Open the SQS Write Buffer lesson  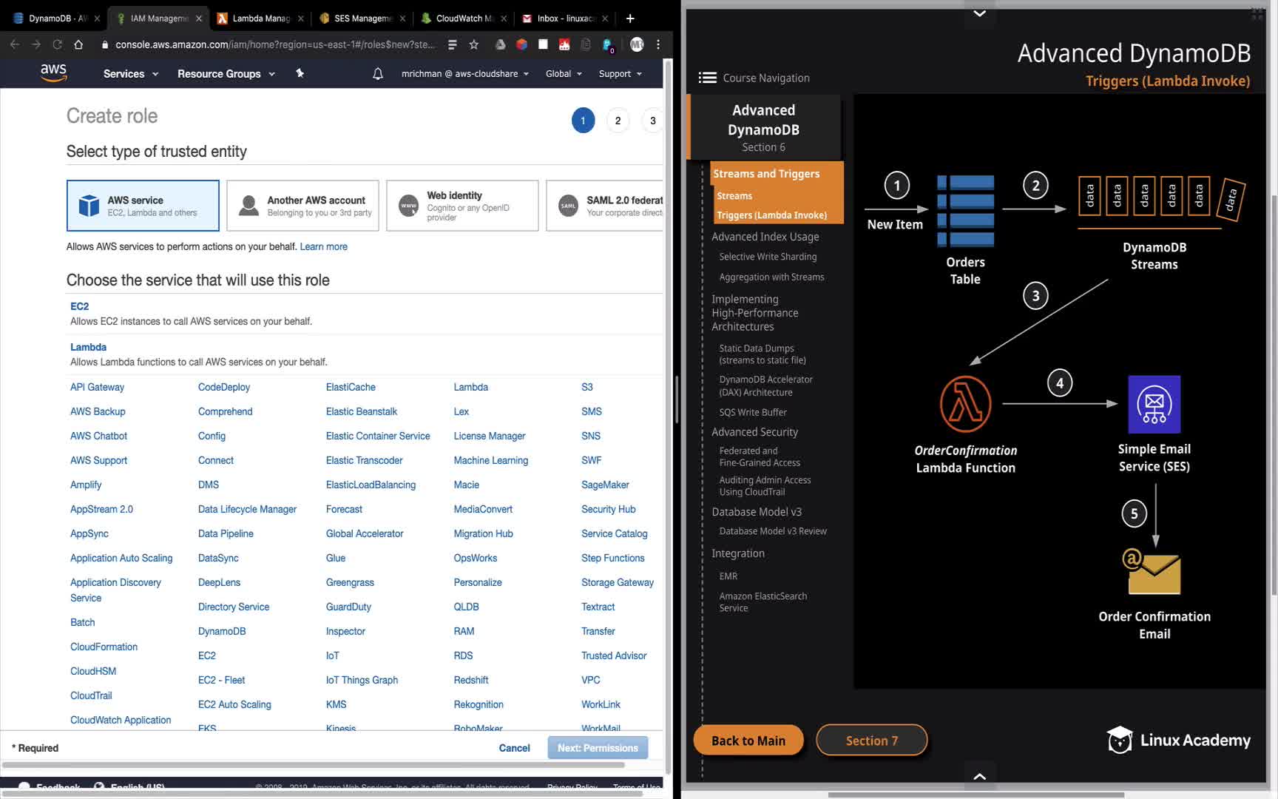[753, 412]
